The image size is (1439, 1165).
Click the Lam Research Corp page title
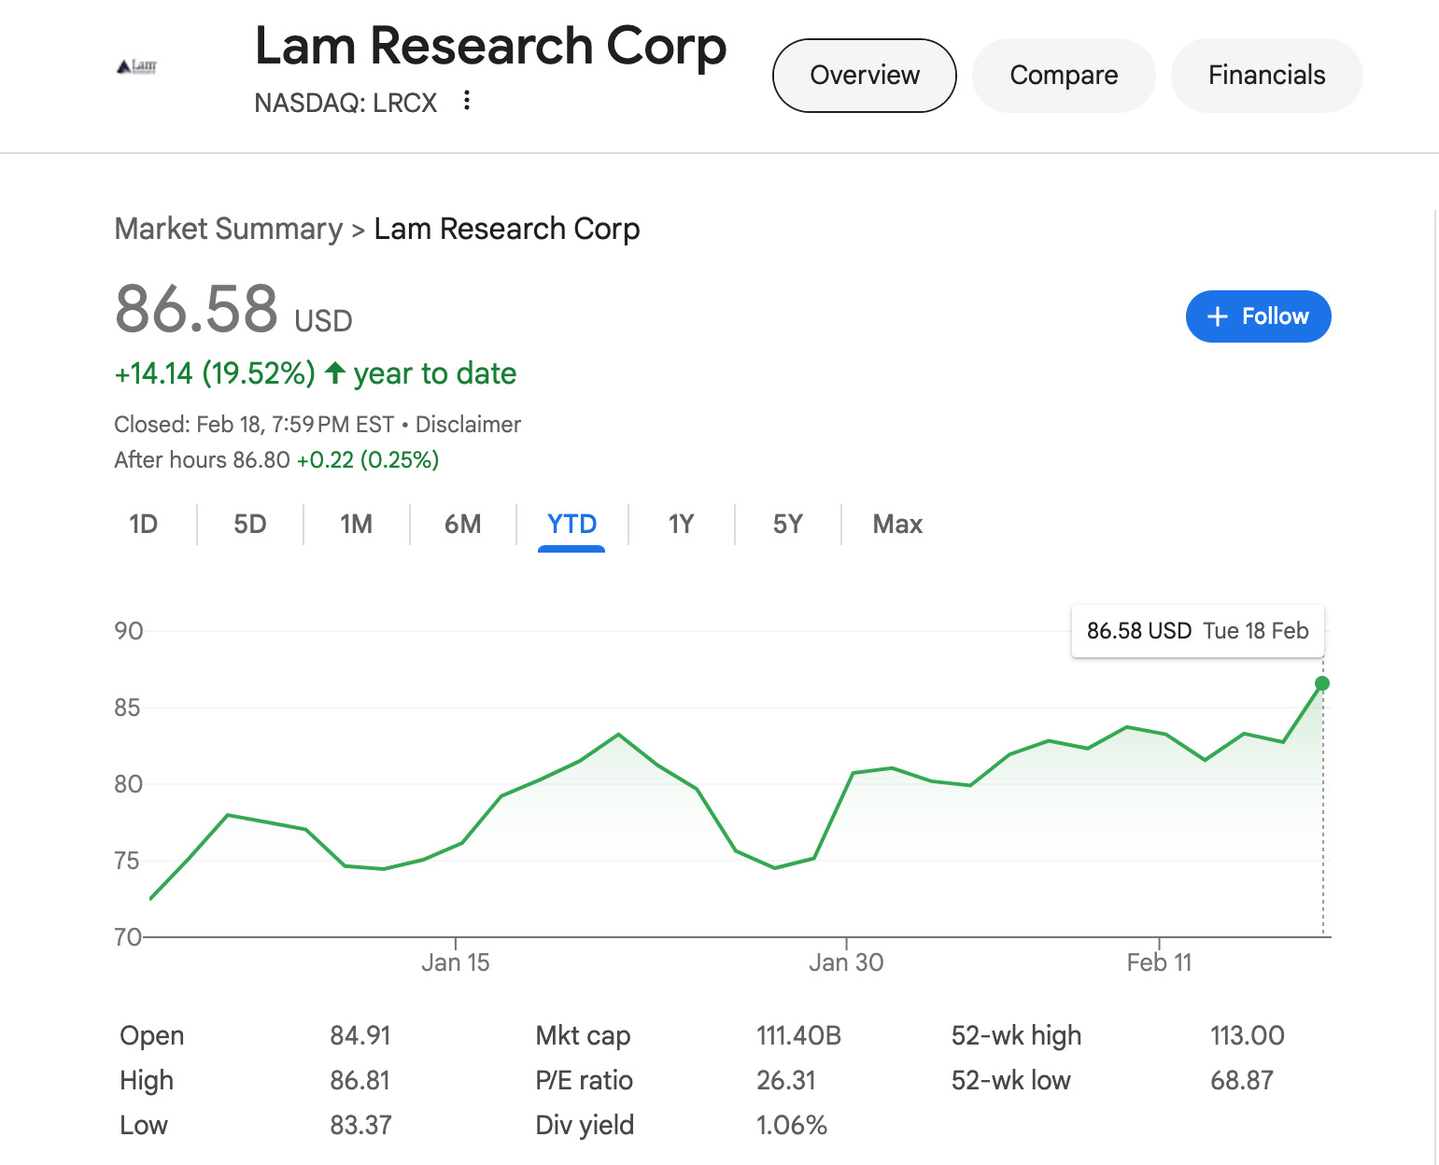click(x=491, y=46)
